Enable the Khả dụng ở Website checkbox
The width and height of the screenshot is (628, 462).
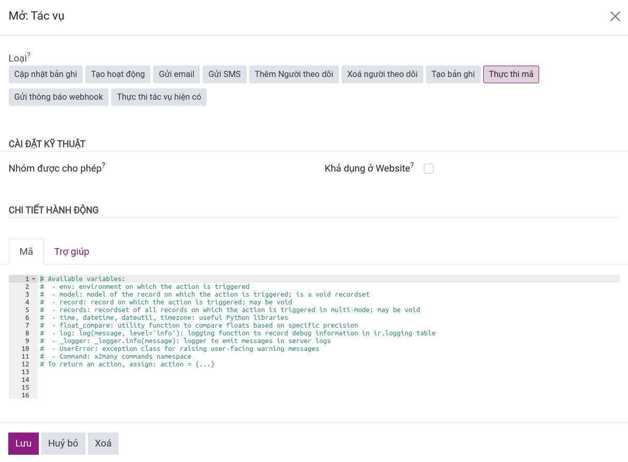[x=428, y=169]
